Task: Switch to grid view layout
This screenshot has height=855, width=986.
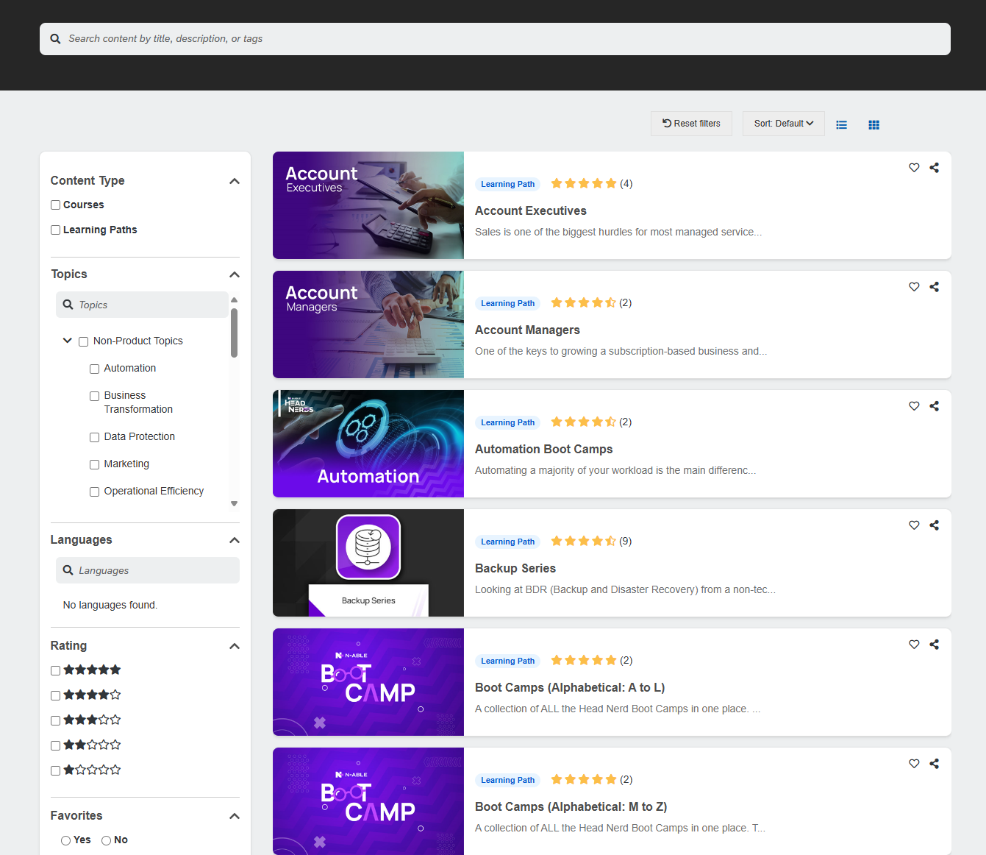Action: [874, 124]
